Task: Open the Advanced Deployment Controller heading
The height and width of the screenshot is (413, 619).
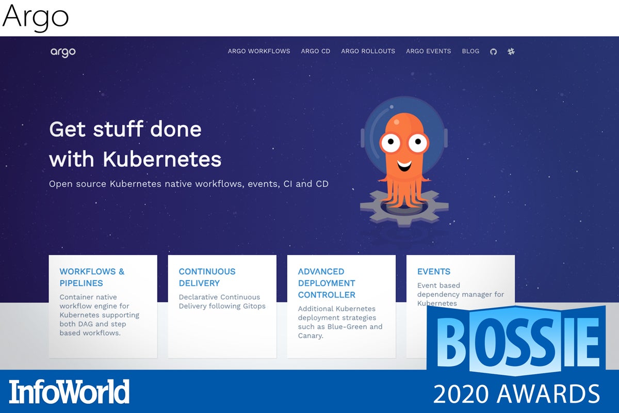Action: tap(327, 283)
